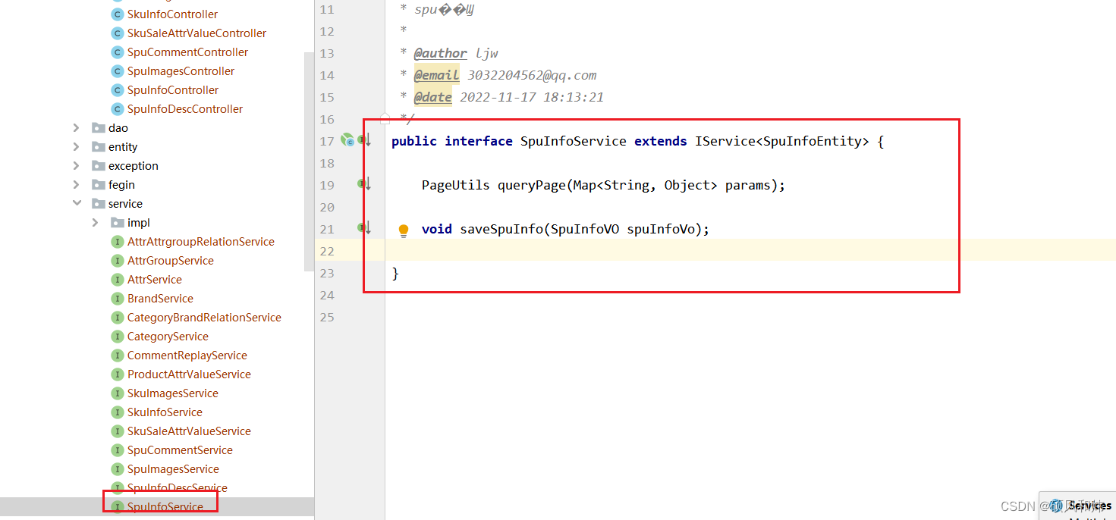
Task: Open SpuInfoDescService interface
Action: pyautogui.click(x=178, y=488)
